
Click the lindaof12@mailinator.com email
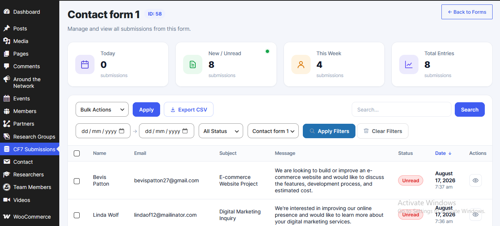(165, 215)
